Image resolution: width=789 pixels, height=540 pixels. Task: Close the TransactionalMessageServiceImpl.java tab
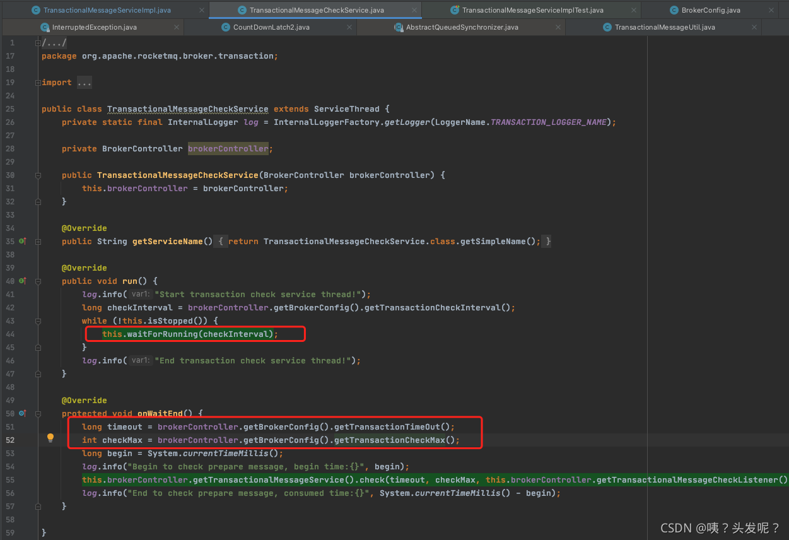[x=202, y=10]
